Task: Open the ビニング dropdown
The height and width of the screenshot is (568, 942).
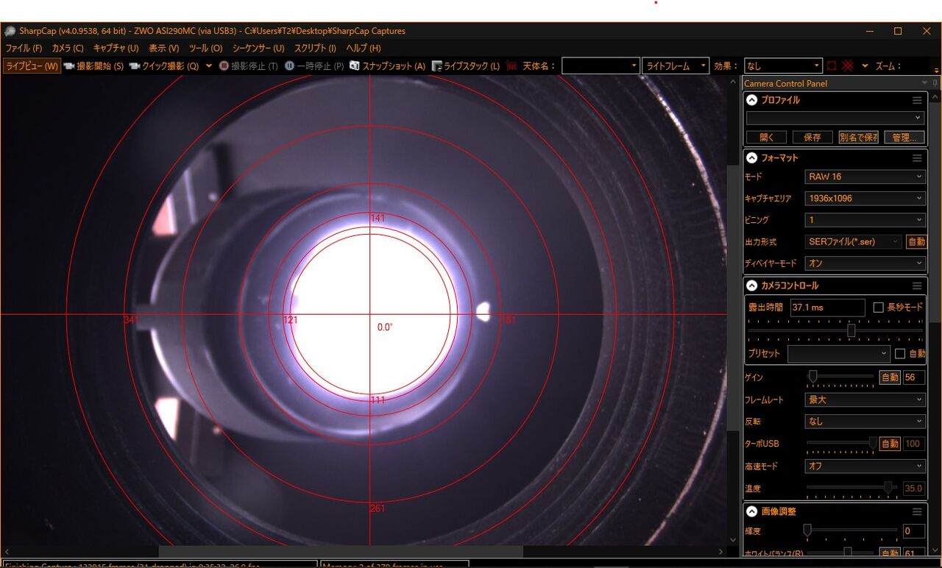Action: [865, 220]
